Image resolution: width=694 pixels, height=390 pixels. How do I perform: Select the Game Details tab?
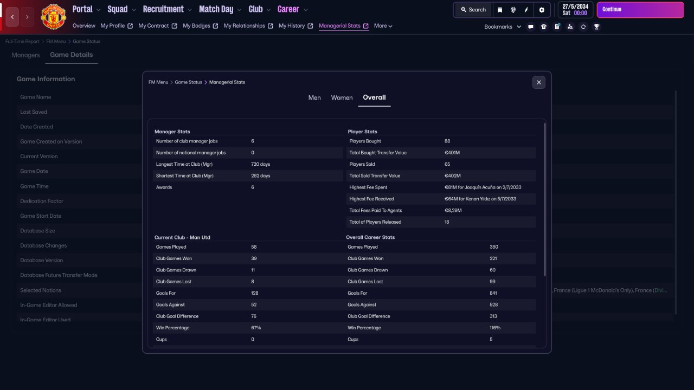pyautogui.click(x=72, y=55)
